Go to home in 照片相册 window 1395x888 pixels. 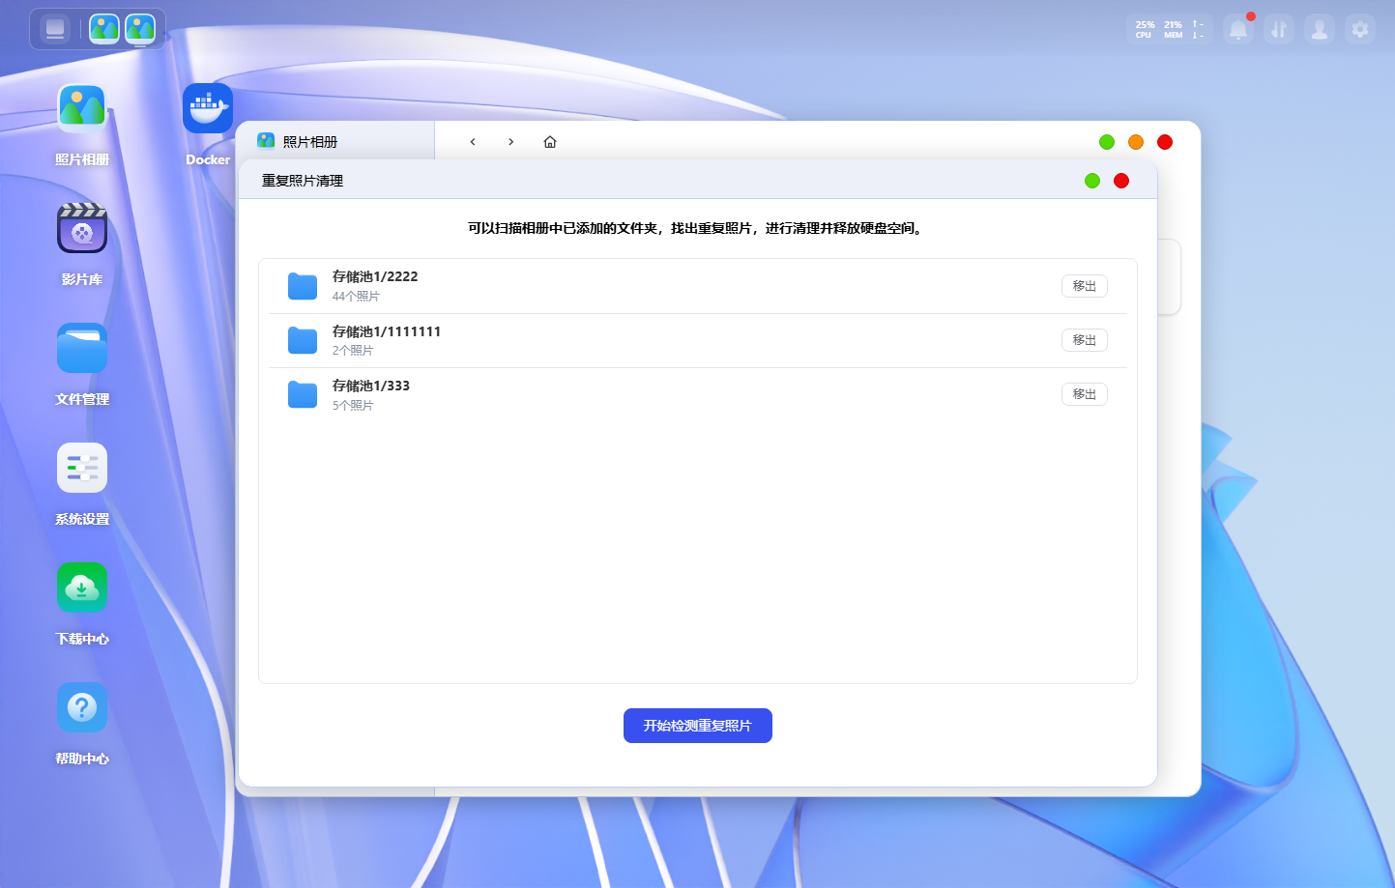point(550,142)
